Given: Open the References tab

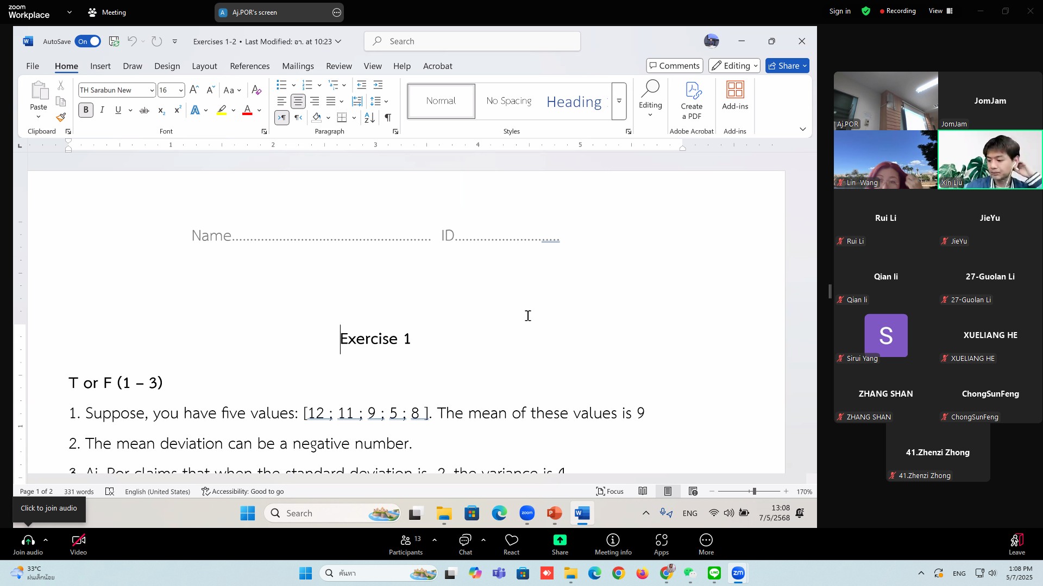Looking at the screenshot, I should (x=249, y=66).
